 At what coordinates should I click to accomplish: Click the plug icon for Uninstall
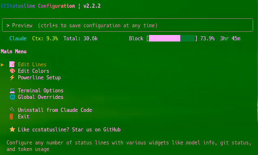click(x=12, y=109)
